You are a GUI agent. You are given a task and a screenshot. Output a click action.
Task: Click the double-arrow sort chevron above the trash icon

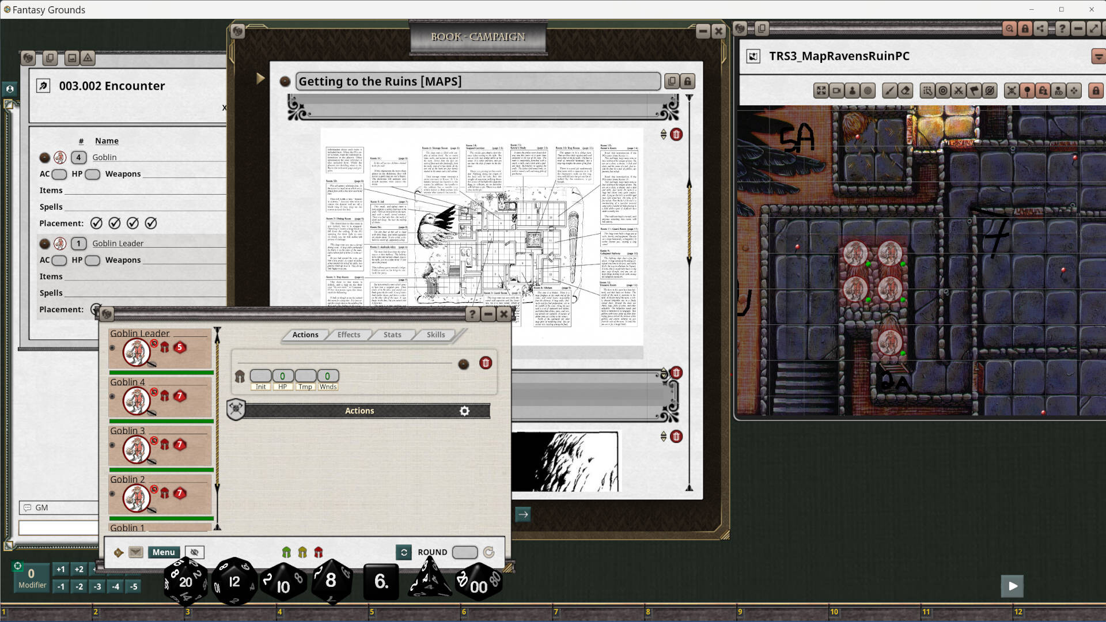pyautogui.click(x=664, y=134)
